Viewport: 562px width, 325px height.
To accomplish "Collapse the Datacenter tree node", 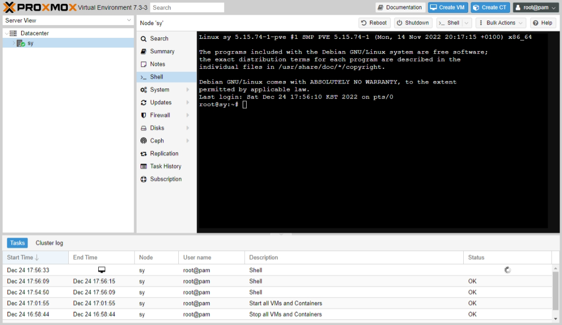I will tap(6, 33).
